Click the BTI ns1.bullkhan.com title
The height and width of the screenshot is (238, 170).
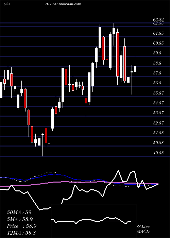[x=63, y=4]
